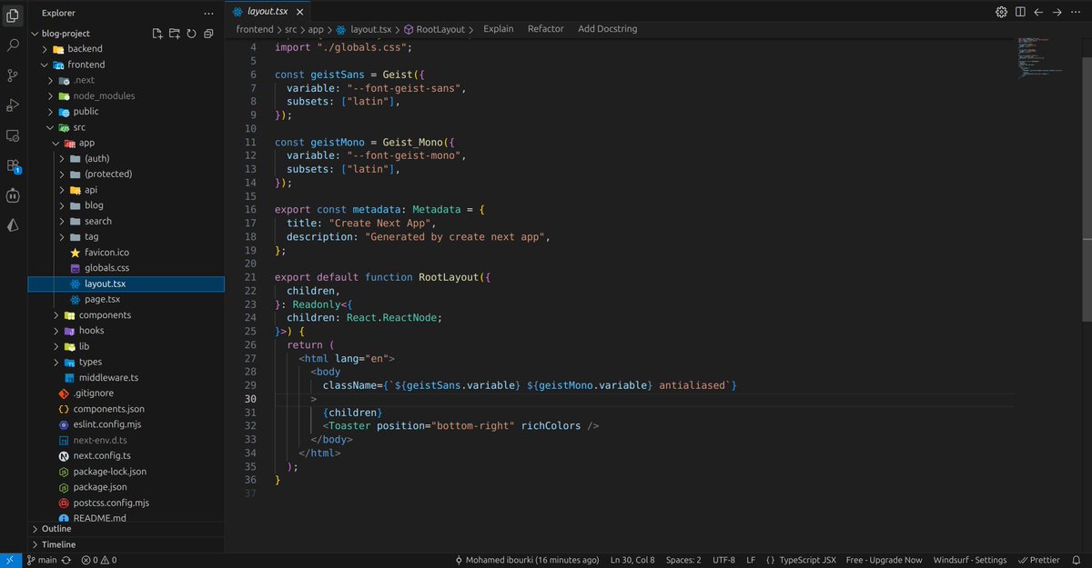Click the main branch indicator
The width and height of the screenshot is (1092, 568).
42,560
